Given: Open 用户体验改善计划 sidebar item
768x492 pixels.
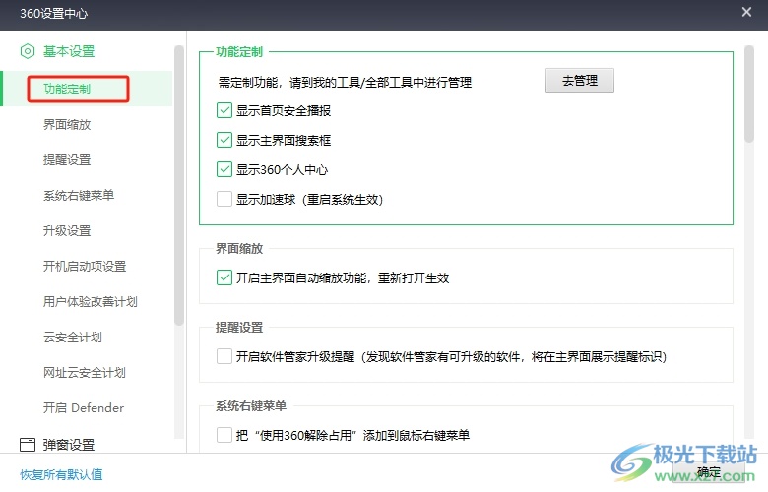Looking at the screenshot, I should 91,301.
